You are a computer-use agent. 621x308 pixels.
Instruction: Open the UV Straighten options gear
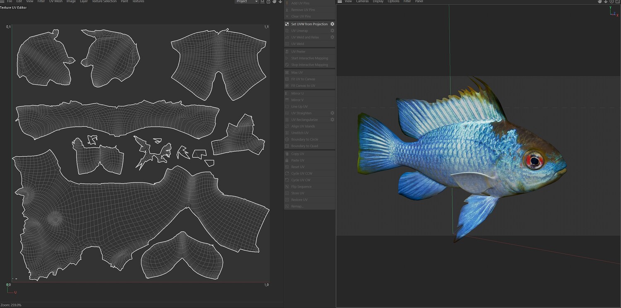[332, 113]
